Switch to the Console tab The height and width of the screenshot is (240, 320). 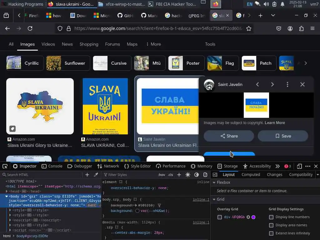tap(52, 166)
